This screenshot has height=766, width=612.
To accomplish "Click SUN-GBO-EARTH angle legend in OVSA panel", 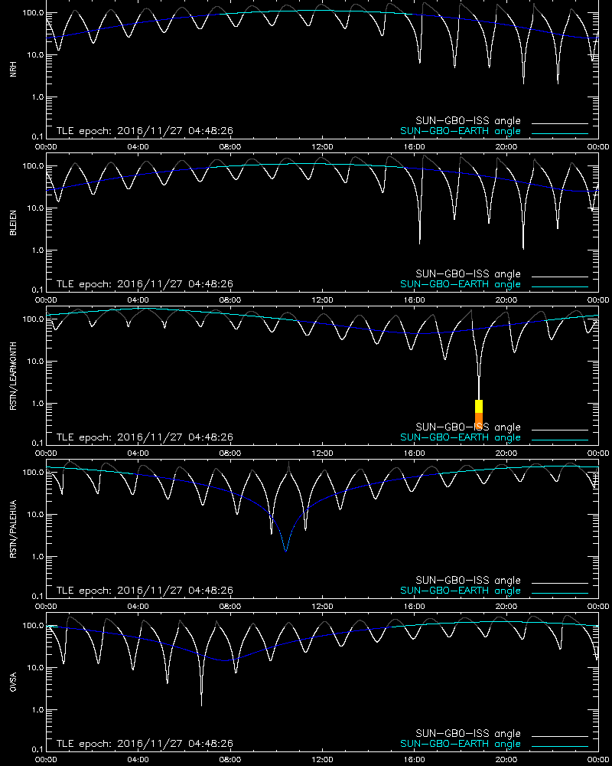I will [461, 744].
